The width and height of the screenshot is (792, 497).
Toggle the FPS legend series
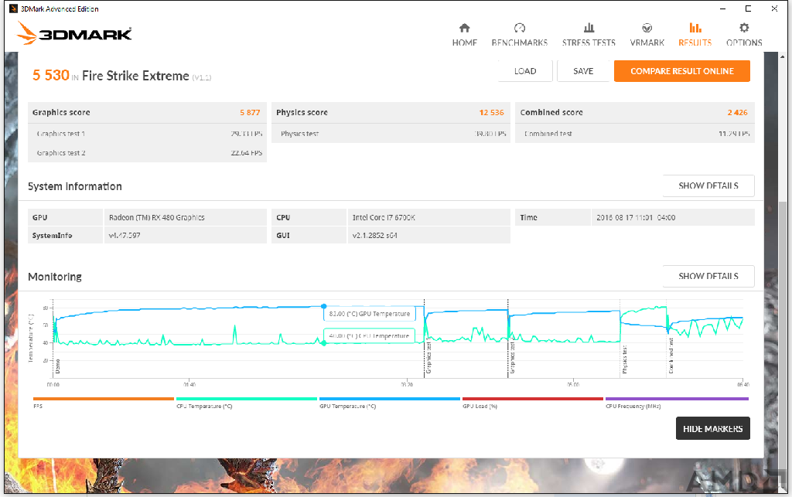tap(103, 402)
